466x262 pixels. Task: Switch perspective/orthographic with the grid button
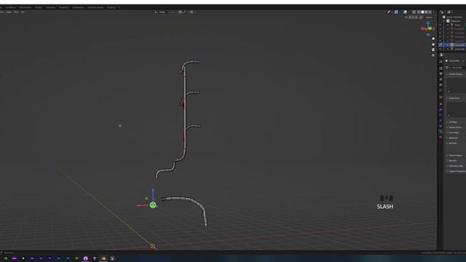[x=433, y=55]
